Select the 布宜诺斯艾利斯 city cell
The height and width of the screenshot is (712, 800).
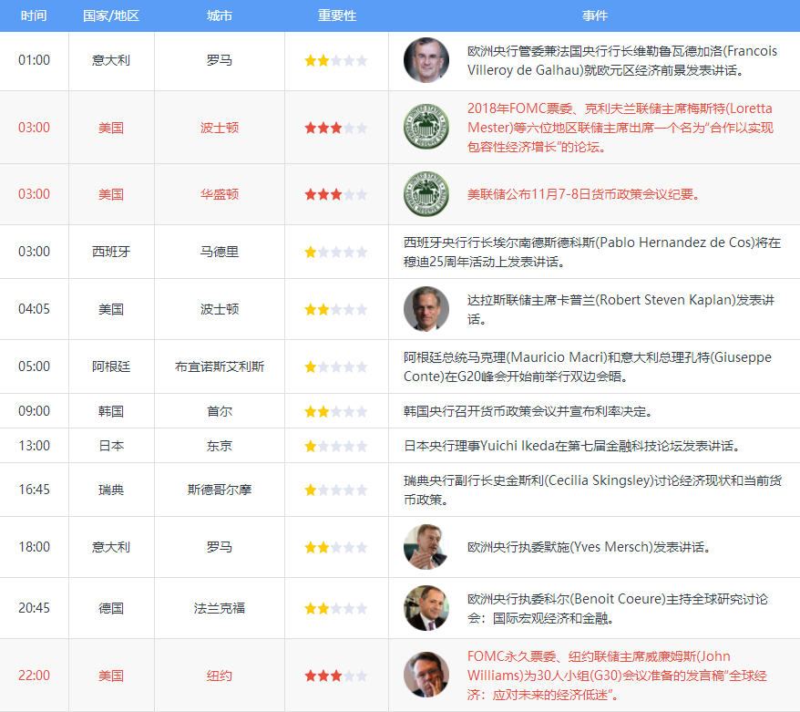(x=220, y=366)
